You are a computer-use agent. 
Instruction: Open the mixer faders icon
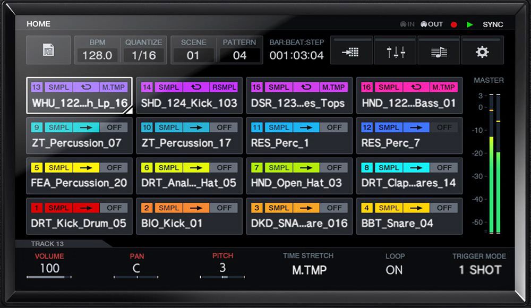point(396,52)
